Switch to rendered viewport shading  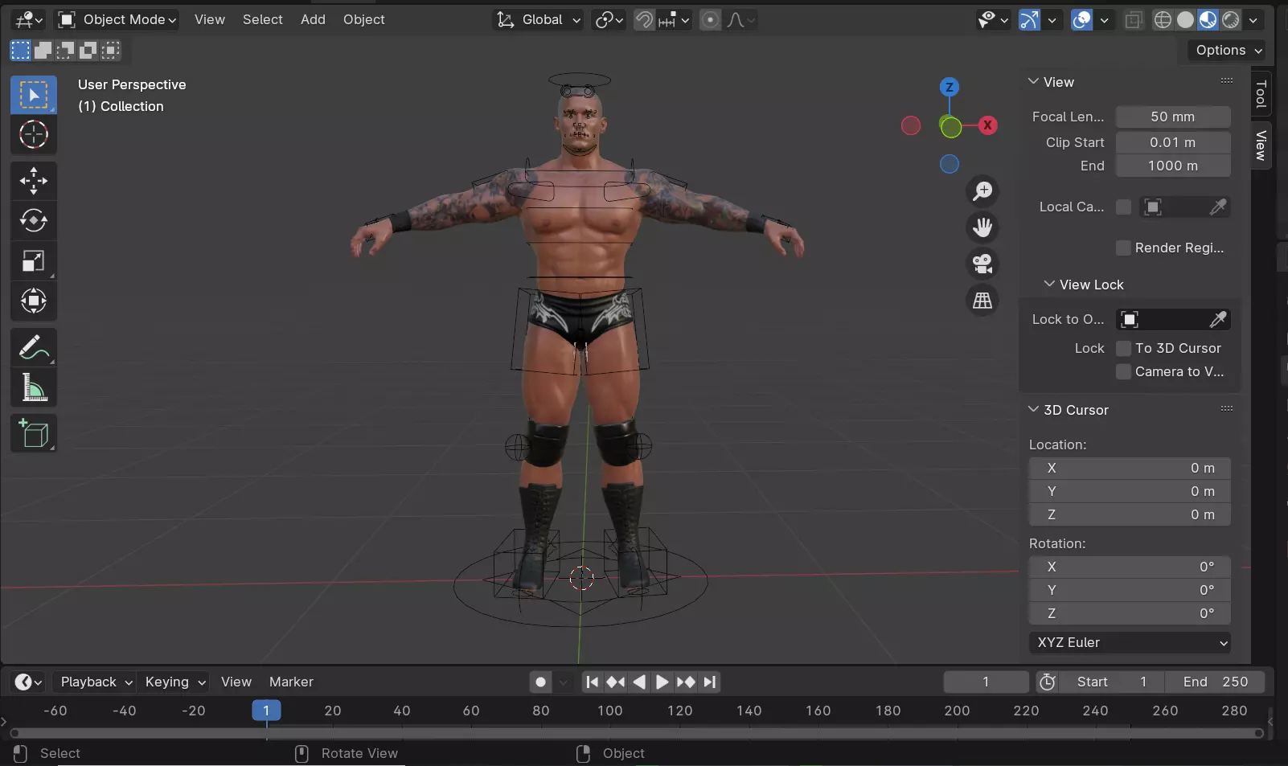coord(1230,19)
